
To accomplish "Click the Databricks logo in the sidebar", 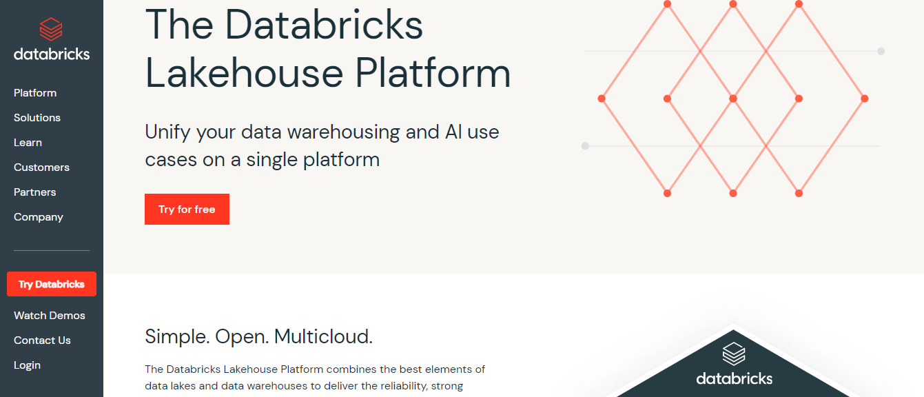I will tap(52, 39).
